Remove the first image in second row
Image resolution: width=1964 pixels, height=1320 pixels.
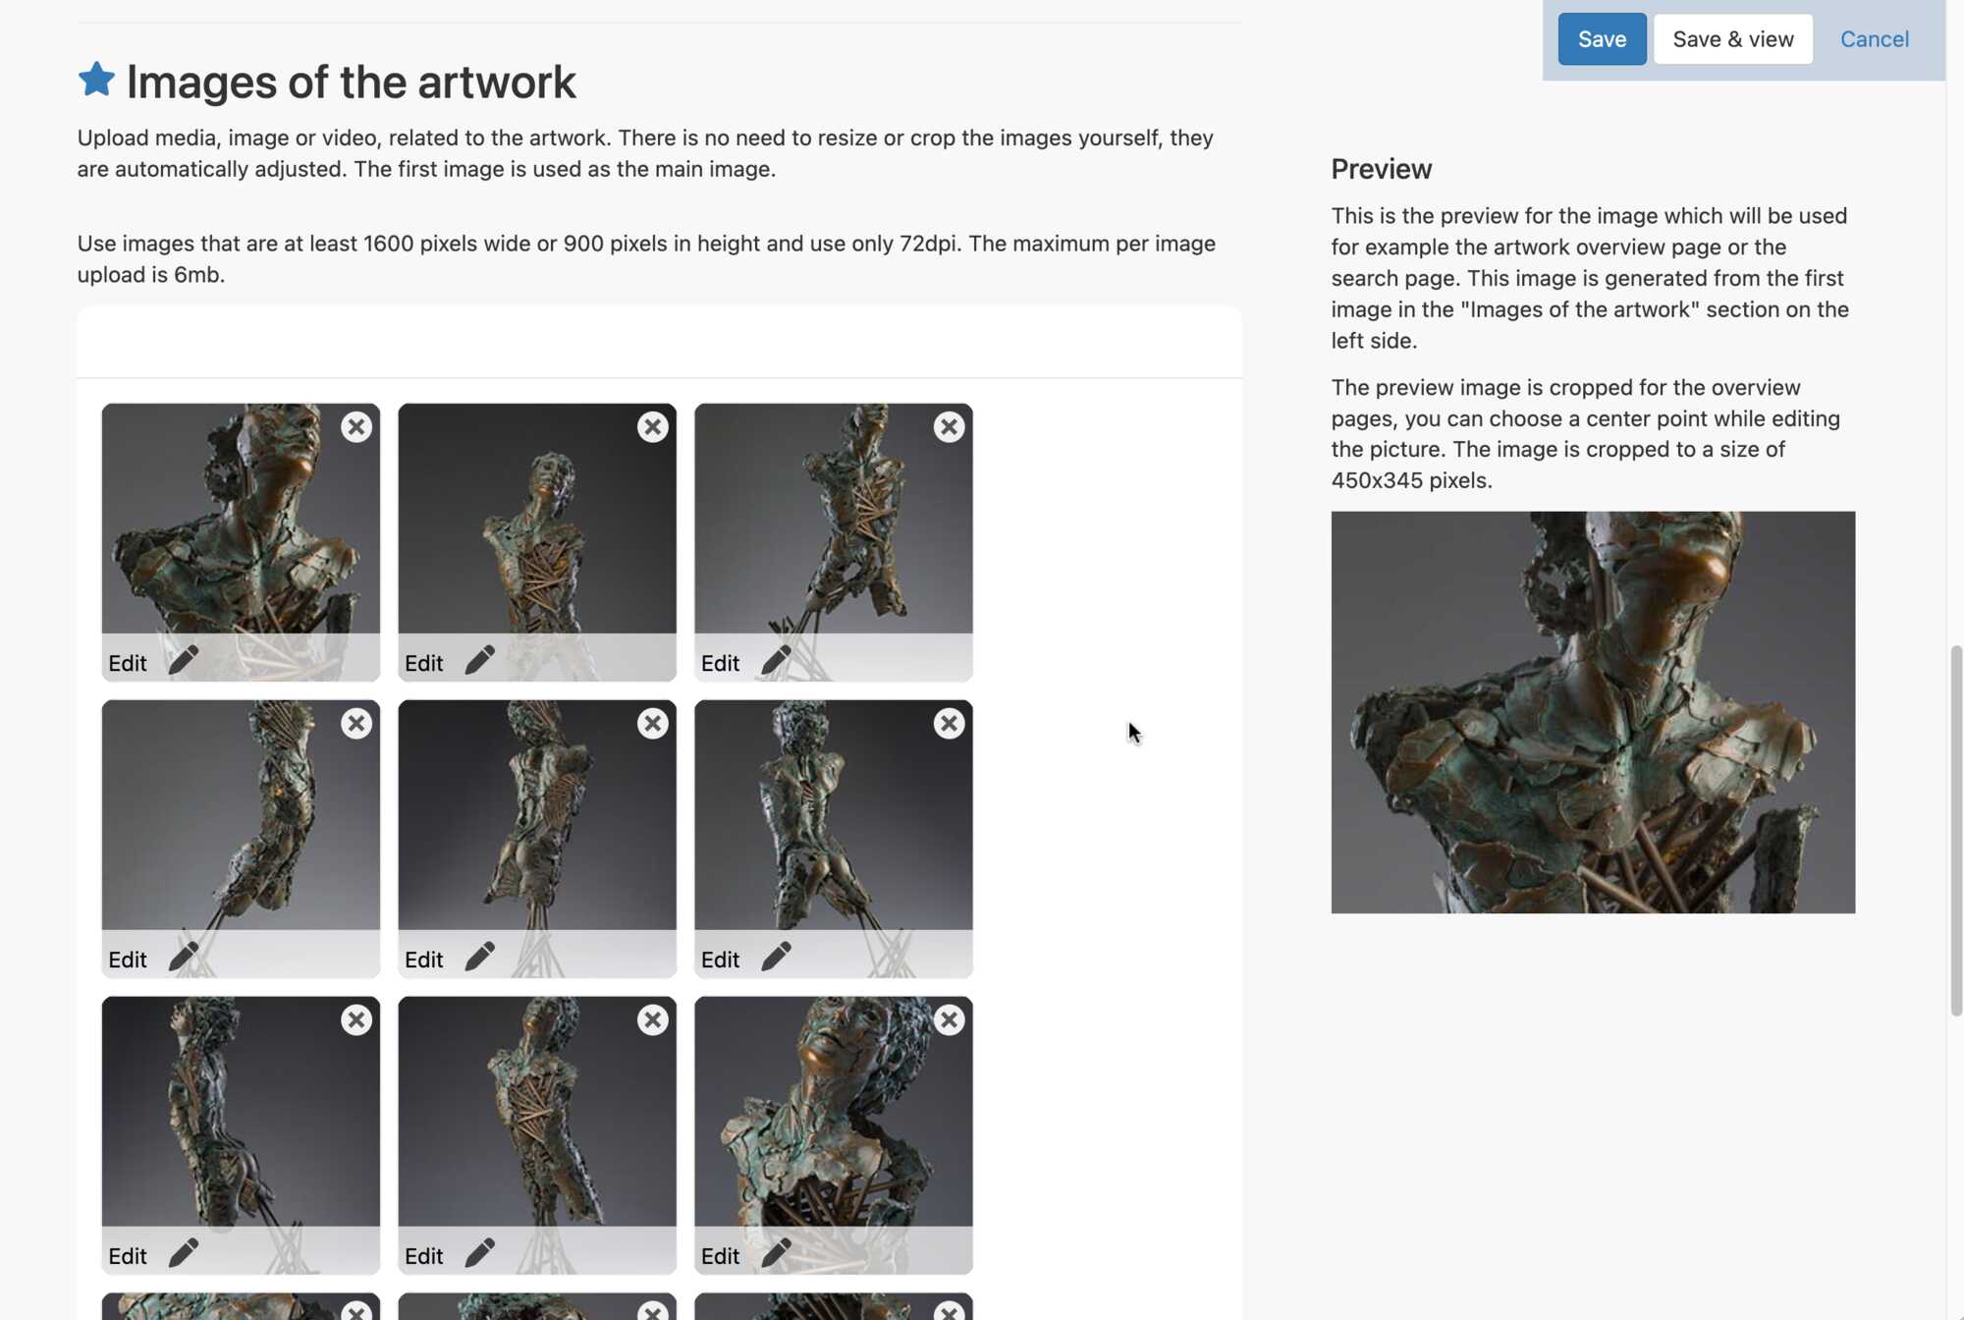[x=356, y=724]
